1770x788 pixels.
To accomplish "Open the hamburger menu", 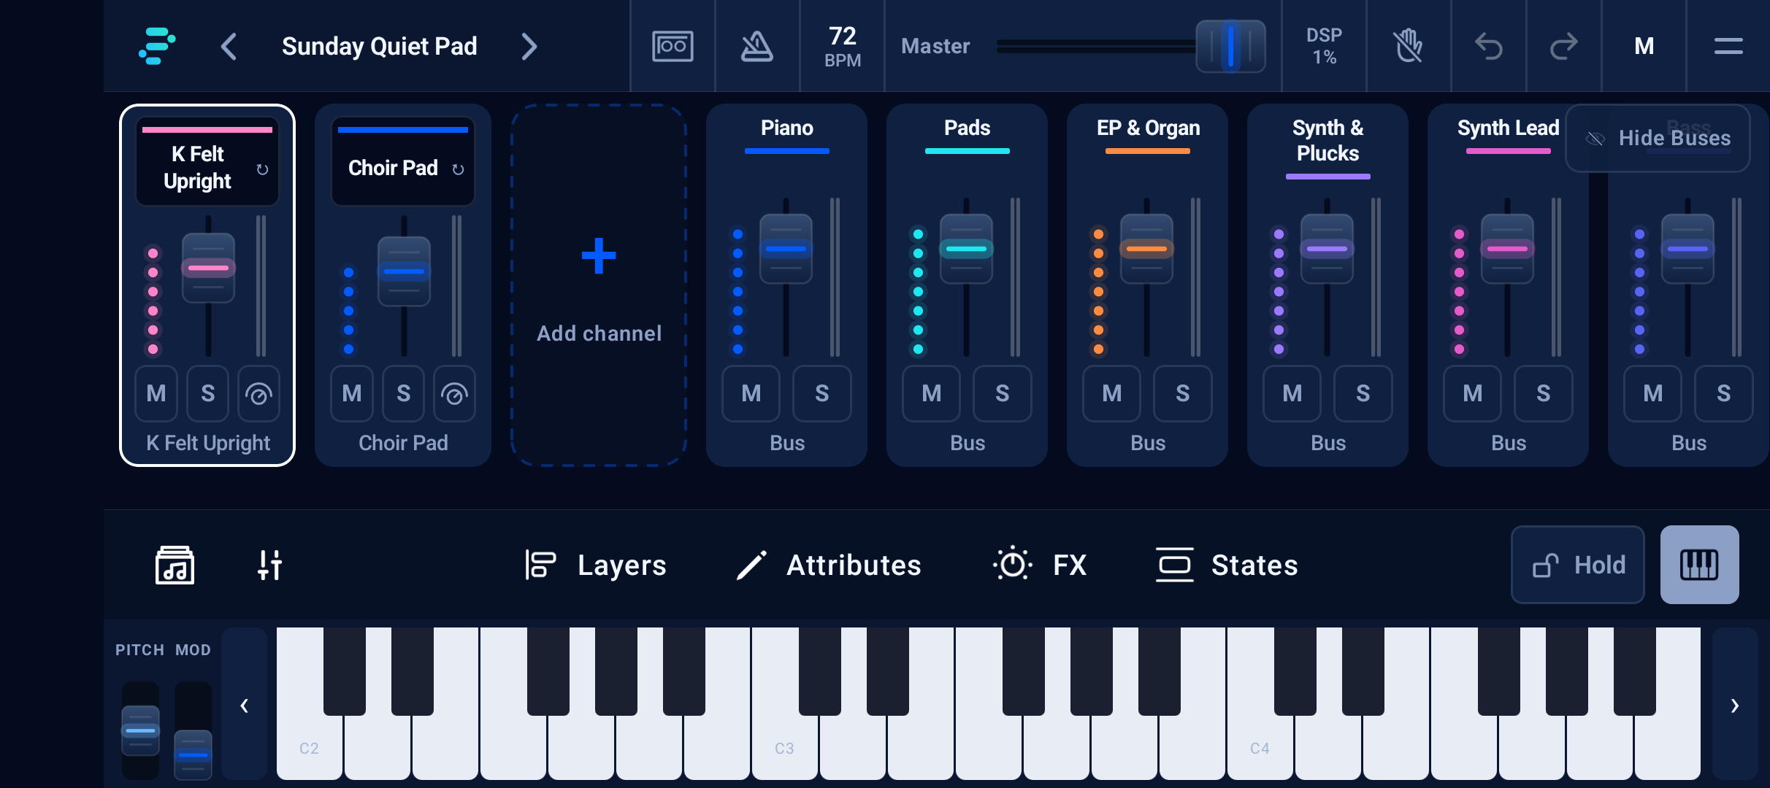I will pos(1728,46).
